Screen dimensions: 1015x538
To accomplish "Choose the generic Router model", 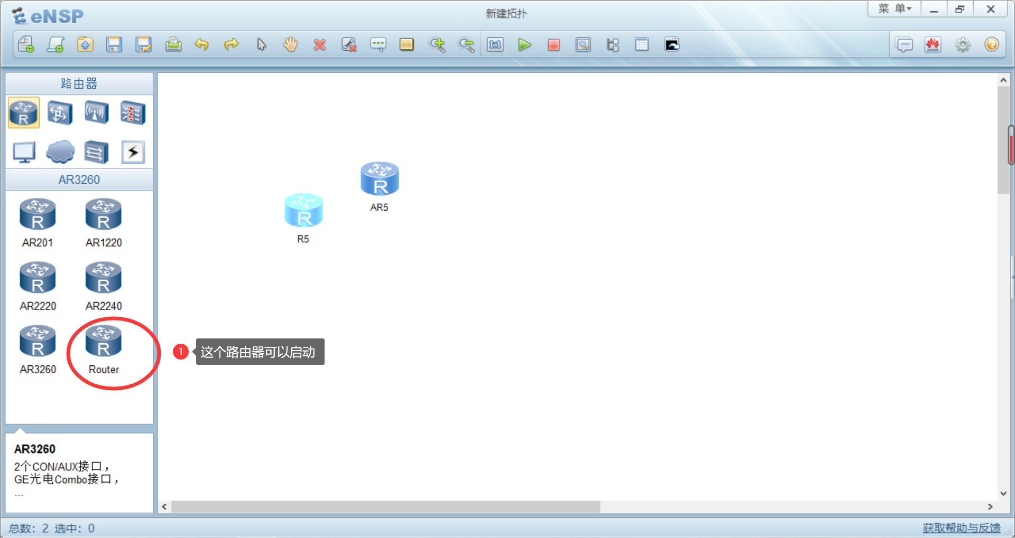I will click(x=104, y=350).
